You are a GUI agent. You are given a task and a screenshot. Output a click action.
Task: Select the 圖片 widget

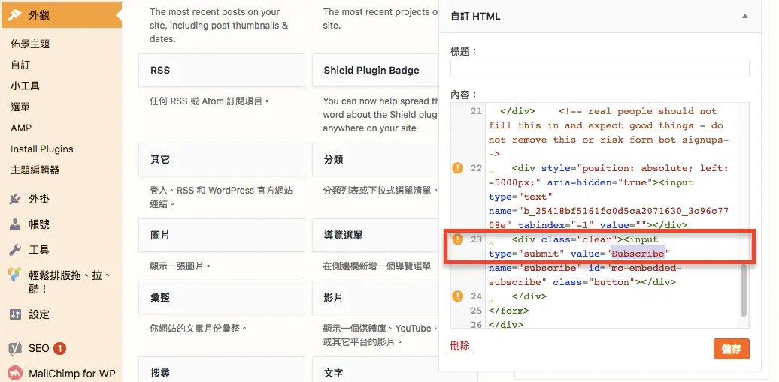point(222,235)
